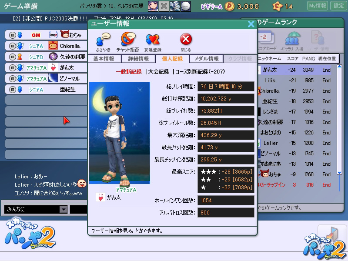
Task: Click the golf ball icon in top bar
Action: (186, 6)
